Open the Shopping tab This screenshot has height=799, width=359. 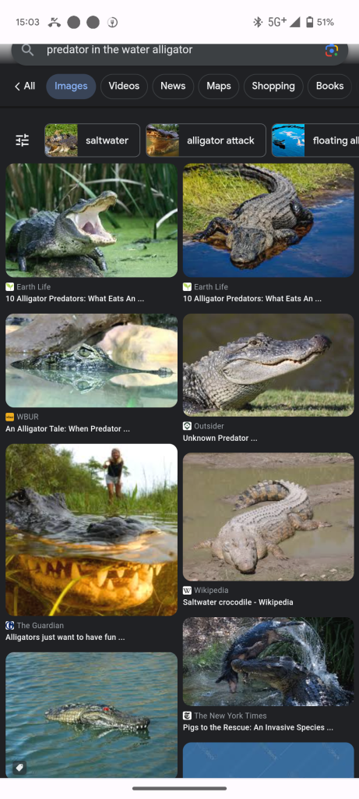(x=273, y=86)
